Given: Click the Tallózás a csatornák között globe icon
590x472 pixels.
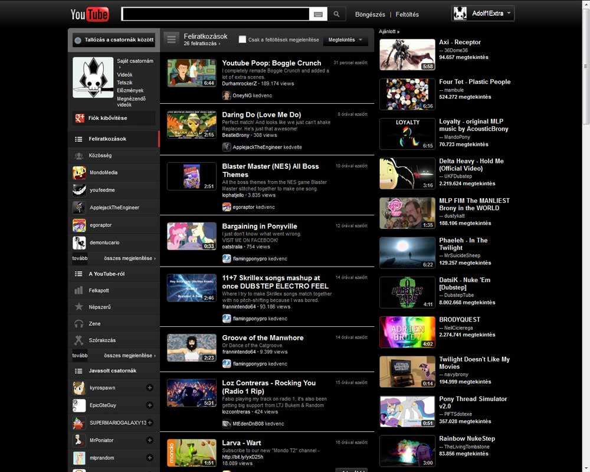Looking at the screenshot, I should 78,40.
